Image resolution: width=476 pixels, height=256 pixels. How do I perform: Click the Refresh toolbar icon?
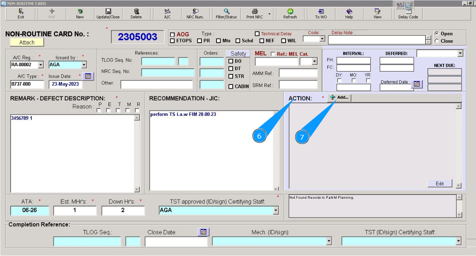coord(290,14)
